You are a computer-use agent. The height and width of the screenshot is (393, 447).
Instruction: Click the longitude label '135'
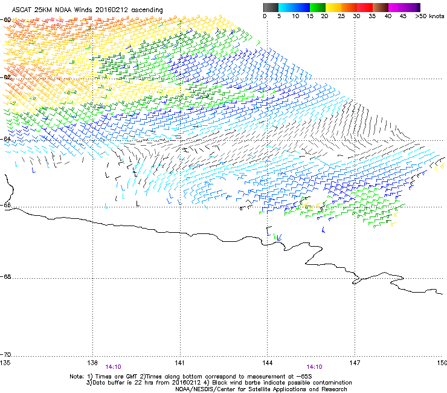tap(5, 363)
